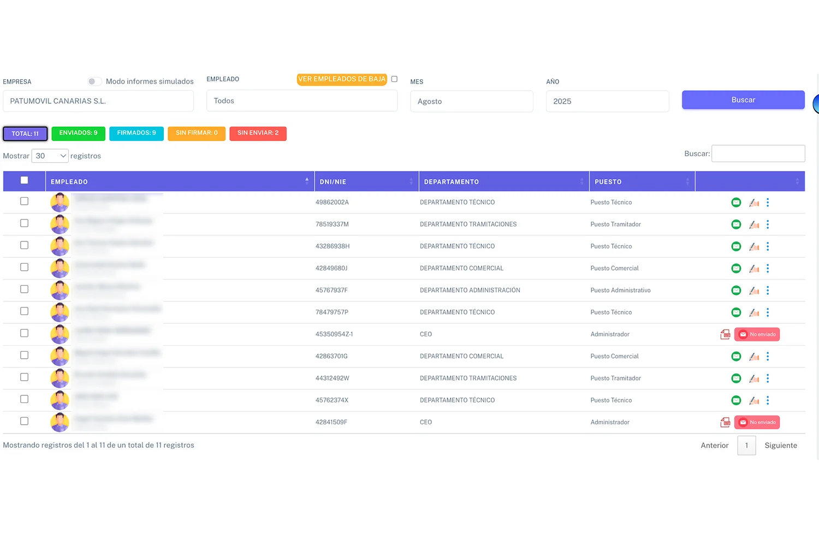Open the Mes dropdown showing Agosto
Image resolution: width=819 pixels, height=534 pixels.
pyautogui.click(x=471, y=102)
